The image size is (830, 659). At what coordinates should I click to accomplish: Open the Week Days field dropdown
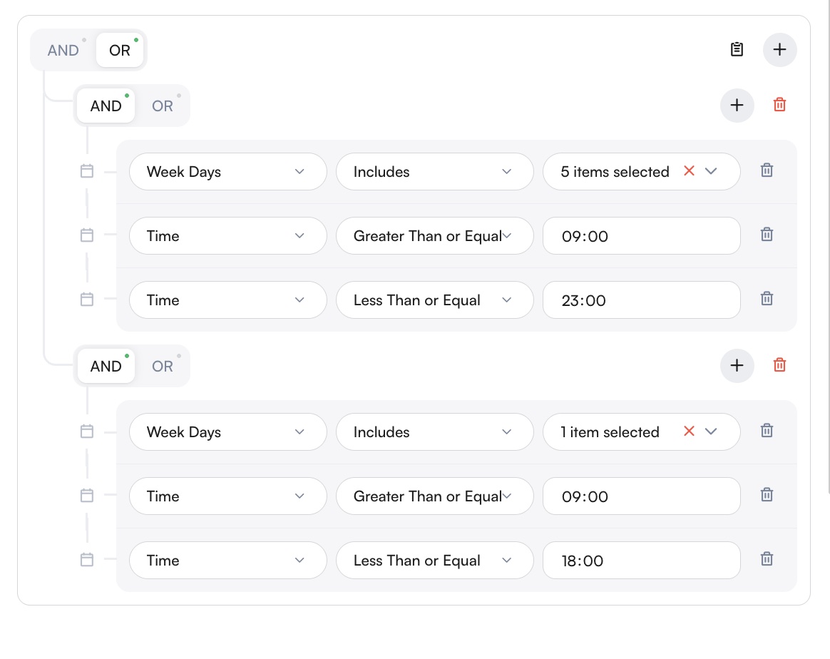[228, 171]
